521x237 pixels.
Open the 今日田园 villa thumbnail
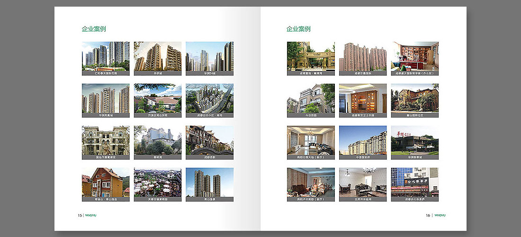point(311,98)
